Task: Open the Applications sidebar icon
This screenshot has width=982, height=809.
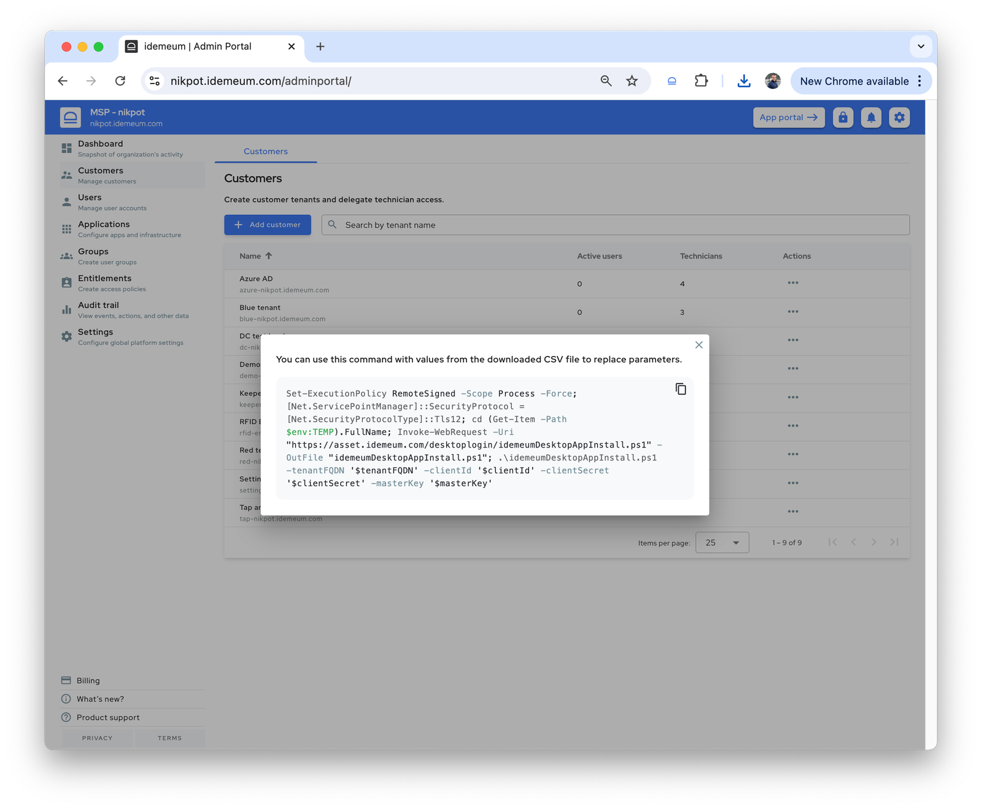Action: [x=66, y=228]
